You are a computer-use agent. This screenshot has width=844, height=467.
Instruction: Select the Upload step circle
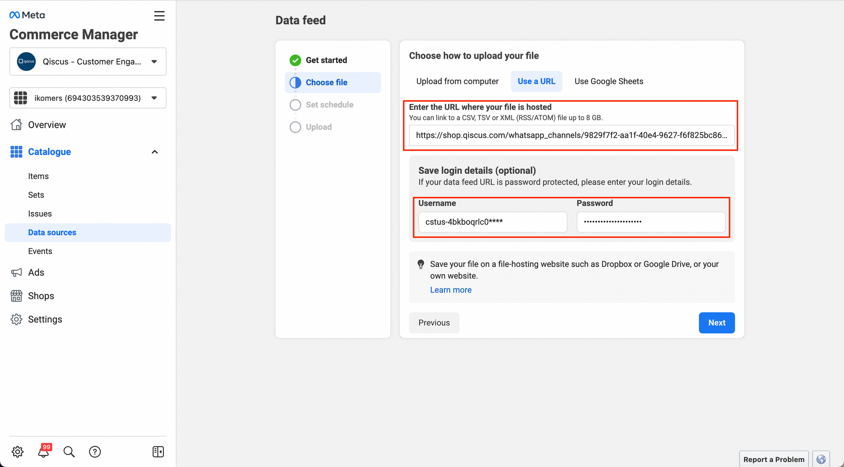(x=295, y=127)
